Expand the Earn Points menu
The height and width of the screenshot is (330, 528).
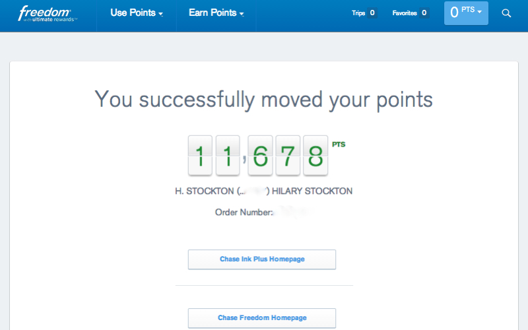pyautogui.click(x=216, y=13)
